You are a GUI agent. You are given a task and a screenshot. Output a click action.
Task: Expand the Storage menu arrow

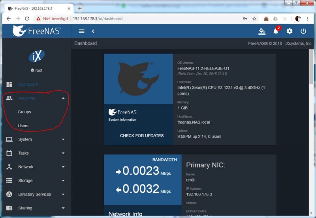63,181
